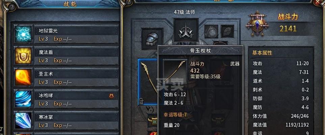The width and height of the screenshot is (325, 135).
Task: Click the second empty gray gem slot
Action: 227,31
